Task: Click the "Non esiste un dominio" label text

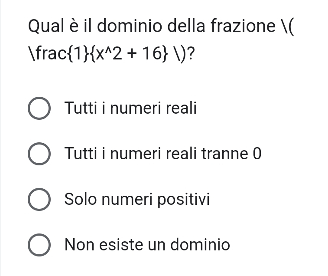Action: (147, 245)
